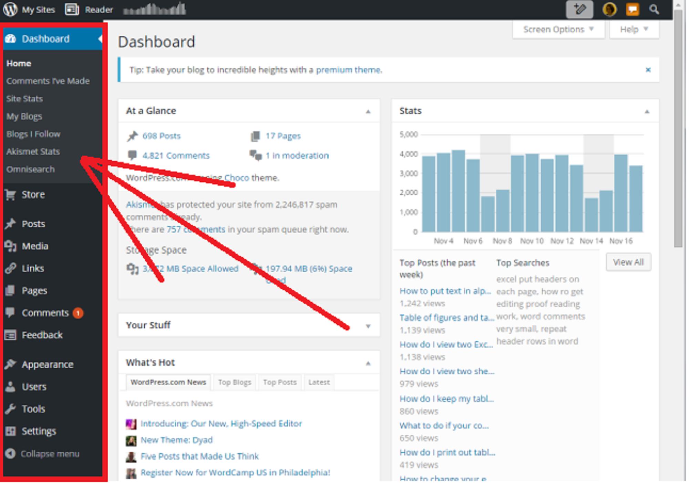The image size is (689, 483).
Task: Switch to the Top Blogs tab
Action: click(235, 382)
